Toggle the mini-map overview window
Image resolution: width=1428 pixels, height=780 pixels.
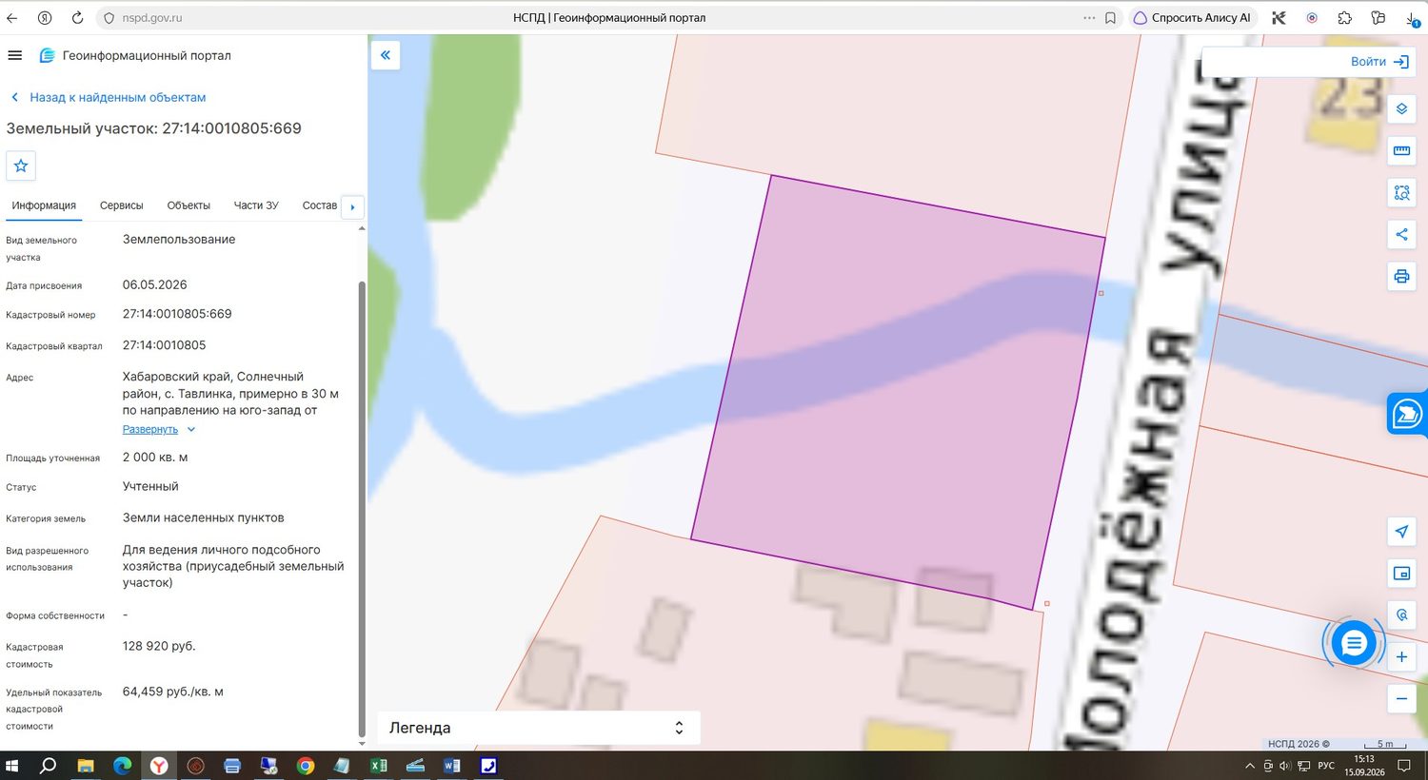pyautogui.click(x=1401, y=574)
